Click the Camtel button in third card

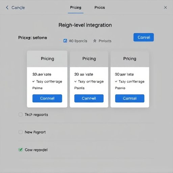tap(130, 98)
